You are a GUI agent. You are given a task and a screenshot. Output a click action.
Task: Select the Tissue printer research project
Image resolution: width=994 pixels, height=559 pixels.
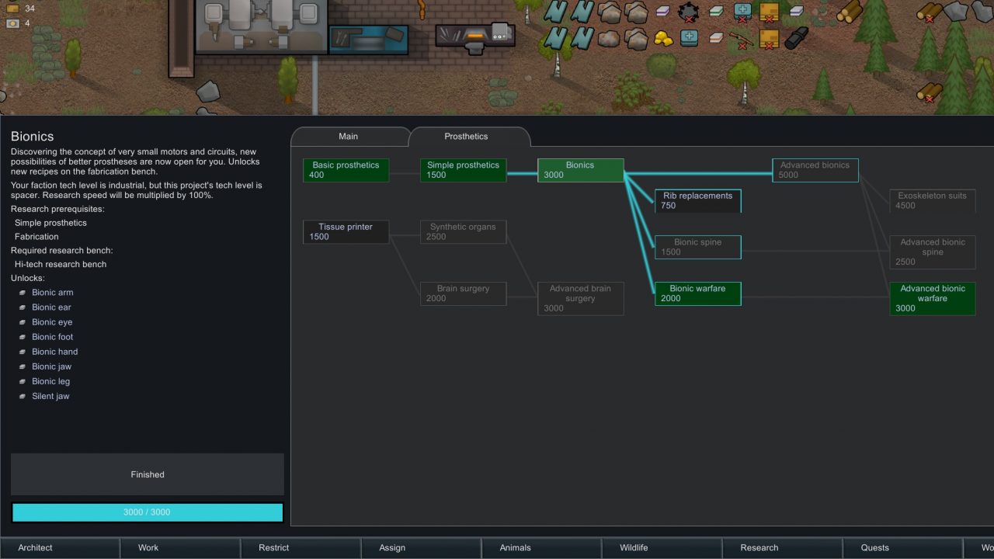(346, 231)
